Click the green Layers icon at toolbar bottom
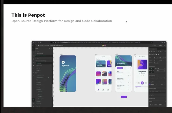The image size is (172, 113). pos(33,100)
